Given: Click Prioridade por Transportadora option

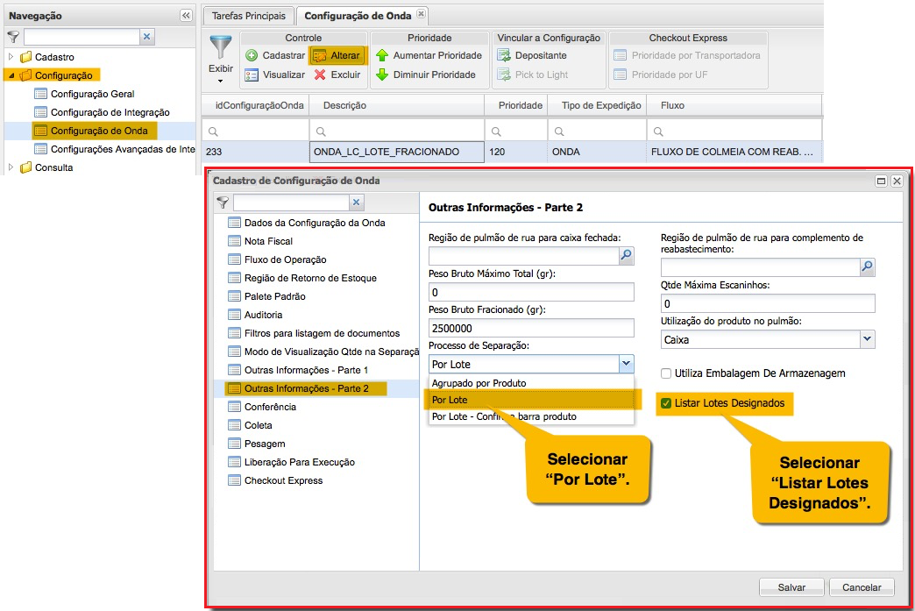Looking at the screenshot, I should [687, 55].
